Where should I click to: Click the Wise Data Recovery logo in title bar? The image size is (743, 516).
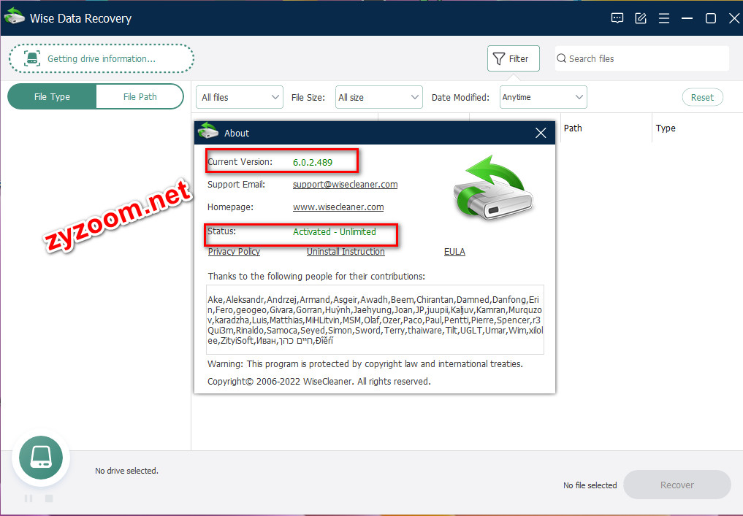click(14, 17)
